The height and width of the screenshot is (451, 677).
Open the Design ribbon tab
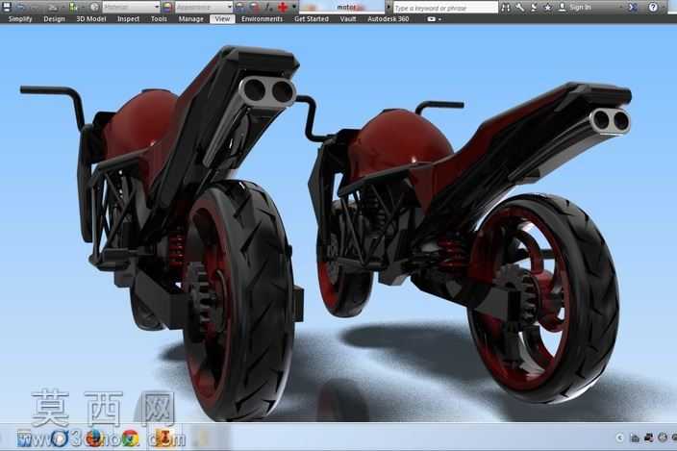54,19
